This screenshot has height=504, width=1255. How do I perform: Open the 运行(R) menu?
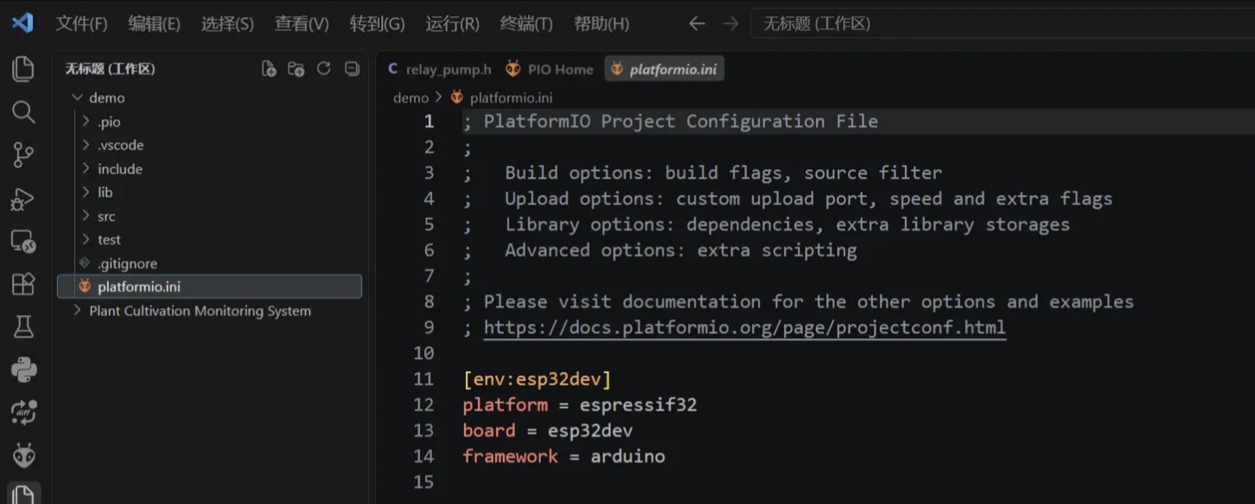[452, 24]
